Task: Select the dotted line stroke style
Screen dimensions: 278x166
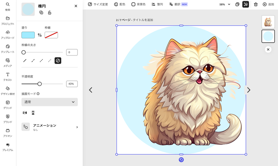Action: point(41,61)
